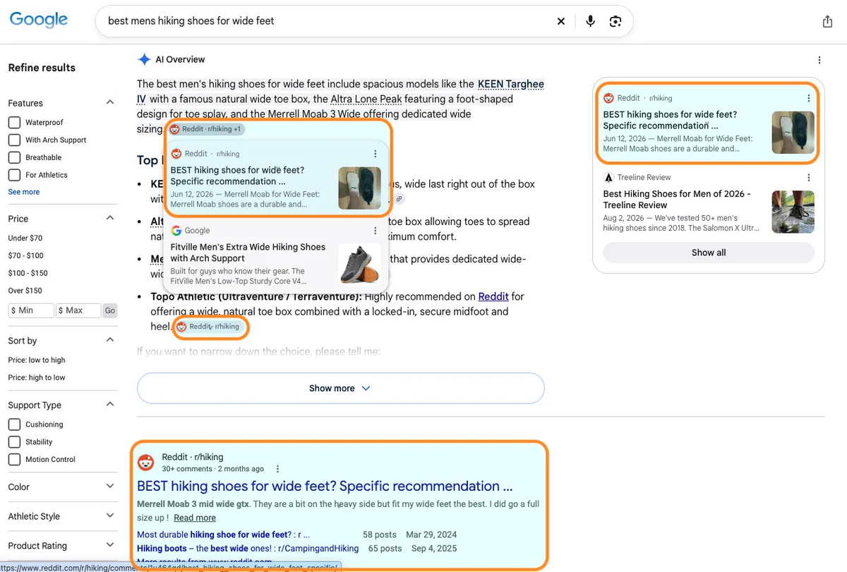
Task: Open 'Most durable hiking shoe for wide feet?' sublink
Action: (223, 535)
